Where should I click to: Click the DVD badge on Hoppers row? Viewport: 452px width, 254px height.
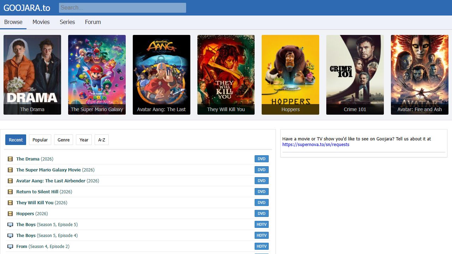(x=262, y=214)
